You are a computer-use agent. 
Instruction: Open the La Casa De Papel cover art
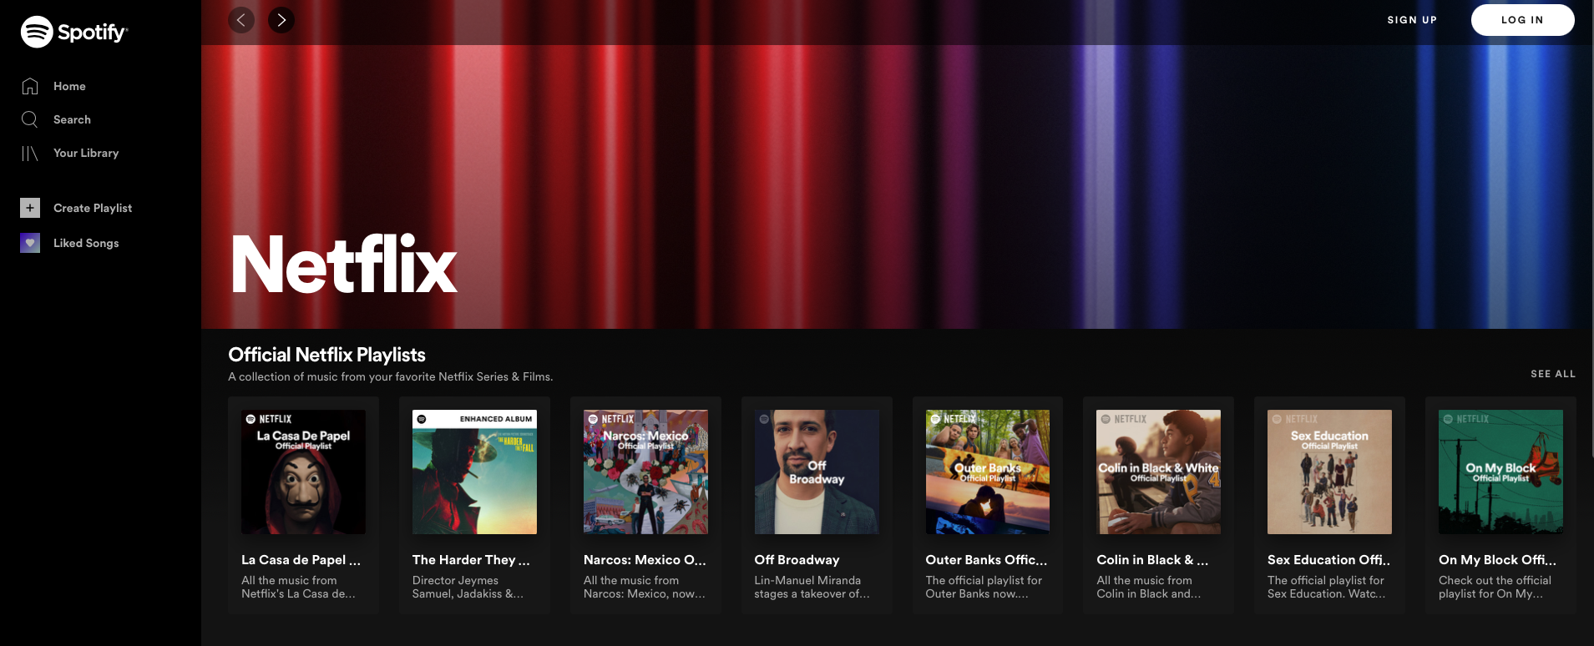tap(303, 472)
